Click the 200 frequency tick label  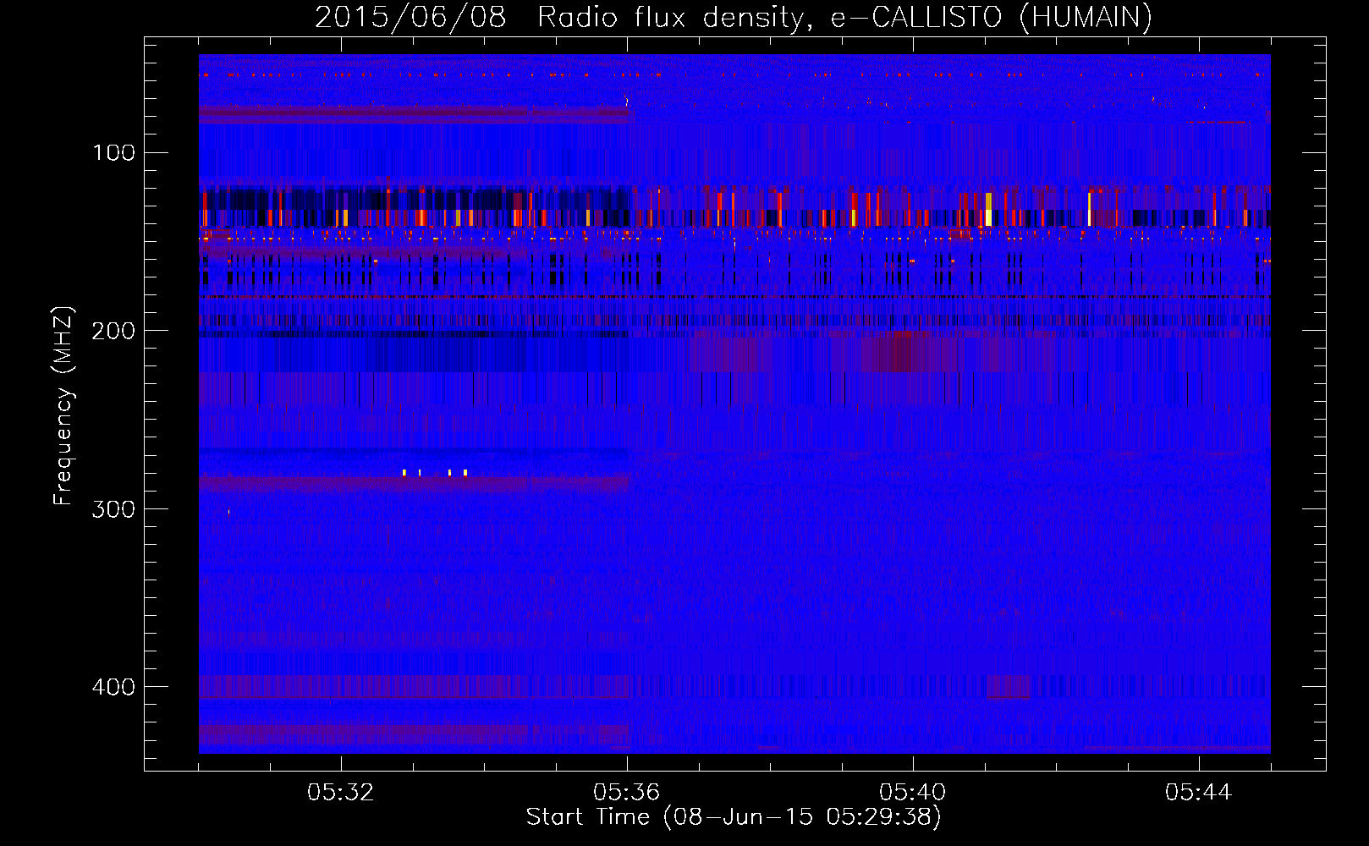click(114, 331)
